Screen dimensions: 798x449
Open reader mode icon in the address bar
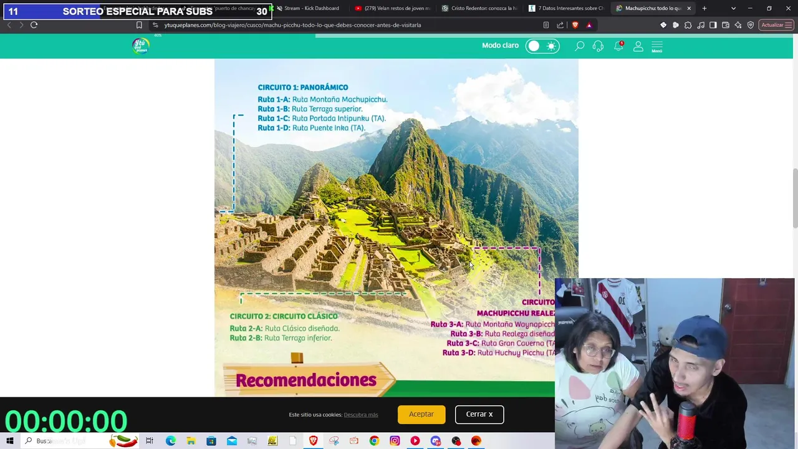point(546,25)
